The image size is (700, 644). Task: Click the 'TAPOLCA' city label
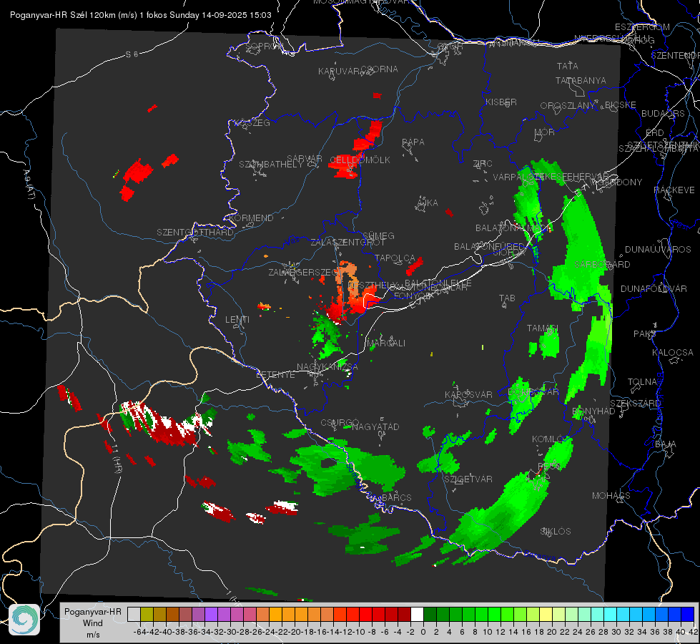(395, 258)
